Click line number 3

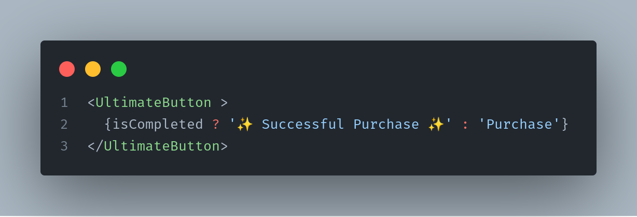(64, 146)
